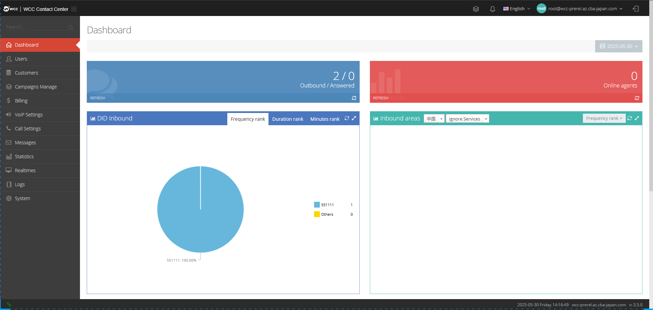Click the search magnifier icon in sidebar

pos(70,28)
